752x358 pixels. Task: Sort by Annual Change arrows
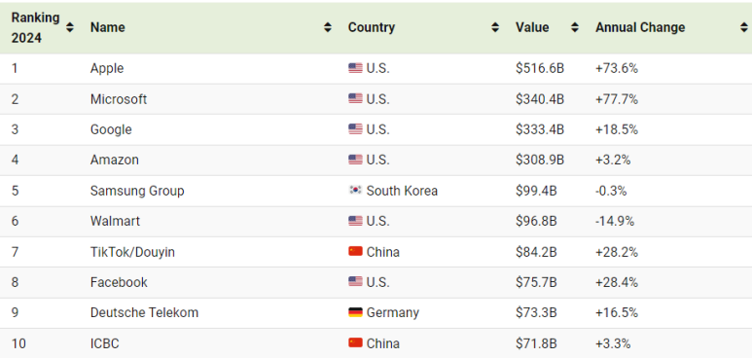click(x=744, y=27)
